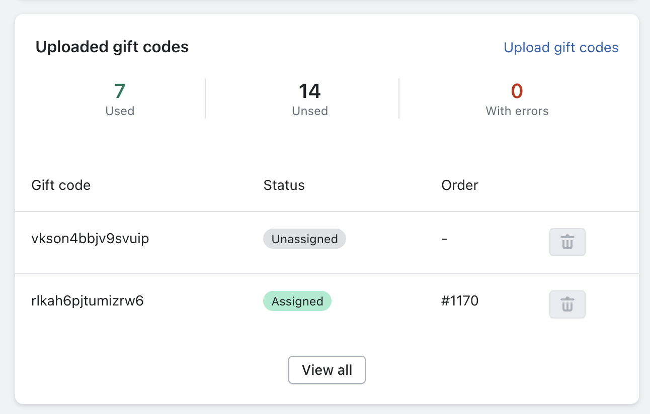Click the Upload gift codes link
650x414 pixels.
(x=561, y=47)
